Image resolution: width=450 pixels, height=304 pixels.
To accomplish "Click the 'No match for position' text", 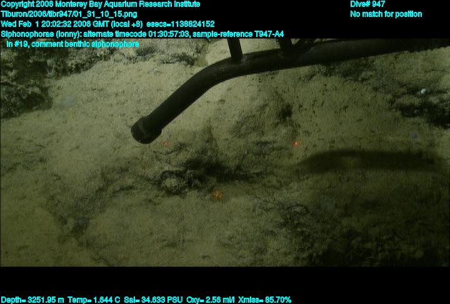I will tap(386, 14).
